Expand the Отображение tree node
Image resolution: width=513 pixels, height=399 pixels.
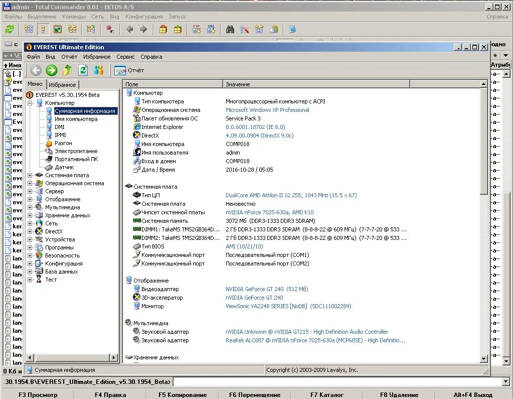coord(30,199)
